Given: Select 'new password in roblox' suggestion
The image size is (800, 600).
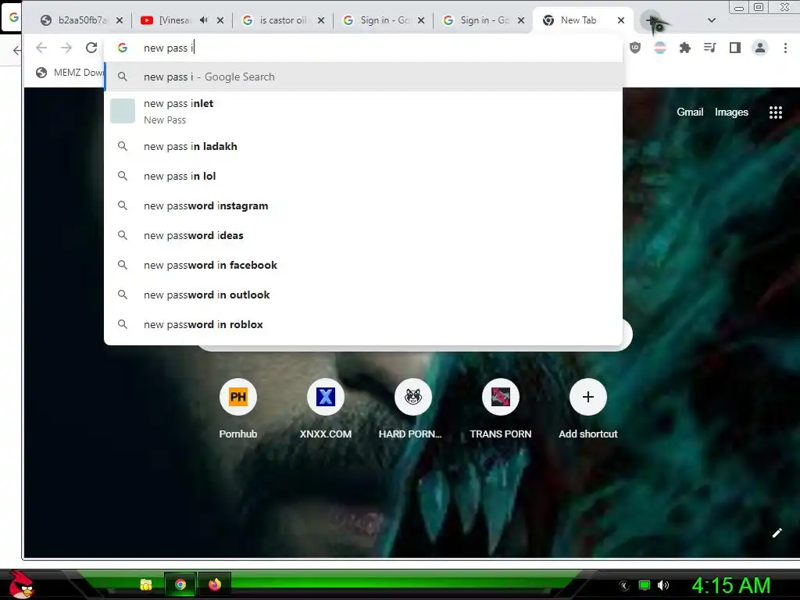Looking at the screenshot, I should click(x=363, y=324).
